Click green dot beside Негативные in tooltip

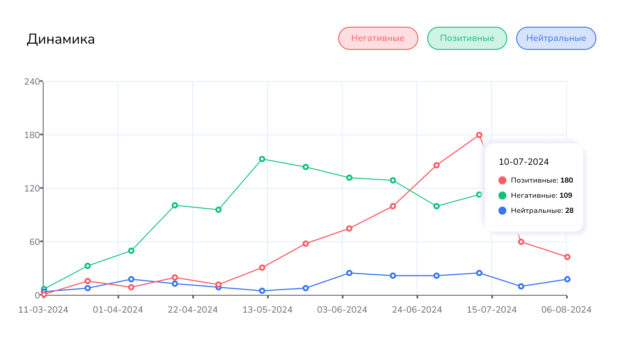click(502, 195)
